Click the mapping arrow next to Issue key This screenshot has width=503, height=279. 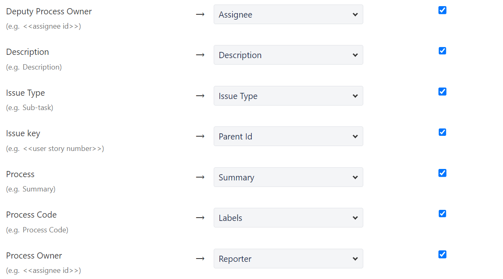[x=200, y=136]
